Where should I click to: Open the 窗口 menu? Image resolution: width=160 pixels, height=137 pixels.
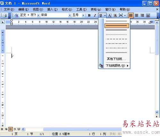(x=110, y=10)
